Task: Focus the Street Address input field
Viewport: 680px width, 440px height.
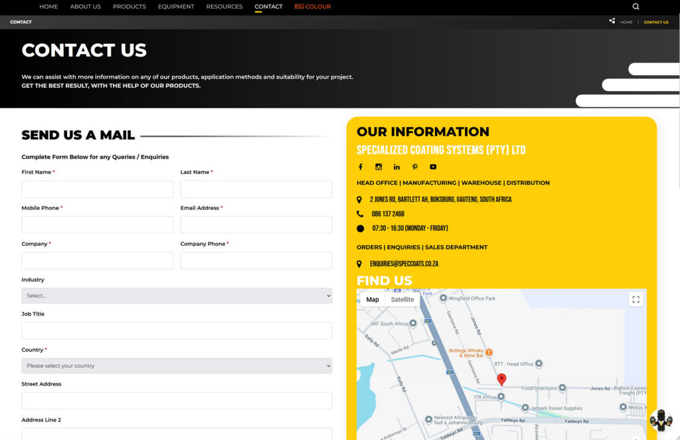Action: tap(177, 401)
